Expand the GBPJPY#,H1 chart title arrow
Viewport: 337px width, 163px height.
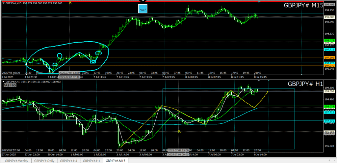pos(3,81)
